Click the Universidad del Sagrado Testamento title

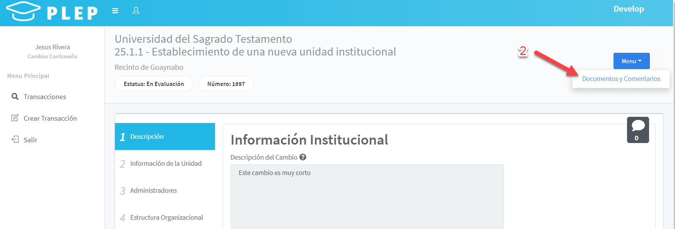(203, 39)
